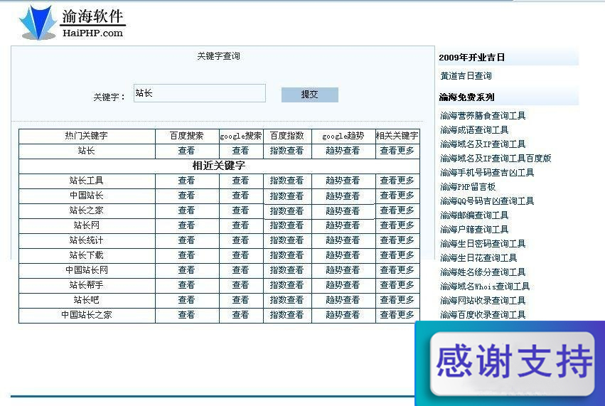605x406 pixels.
Task: Click 指数查看 in the 站长统计 row
Action: click(287, 240)
